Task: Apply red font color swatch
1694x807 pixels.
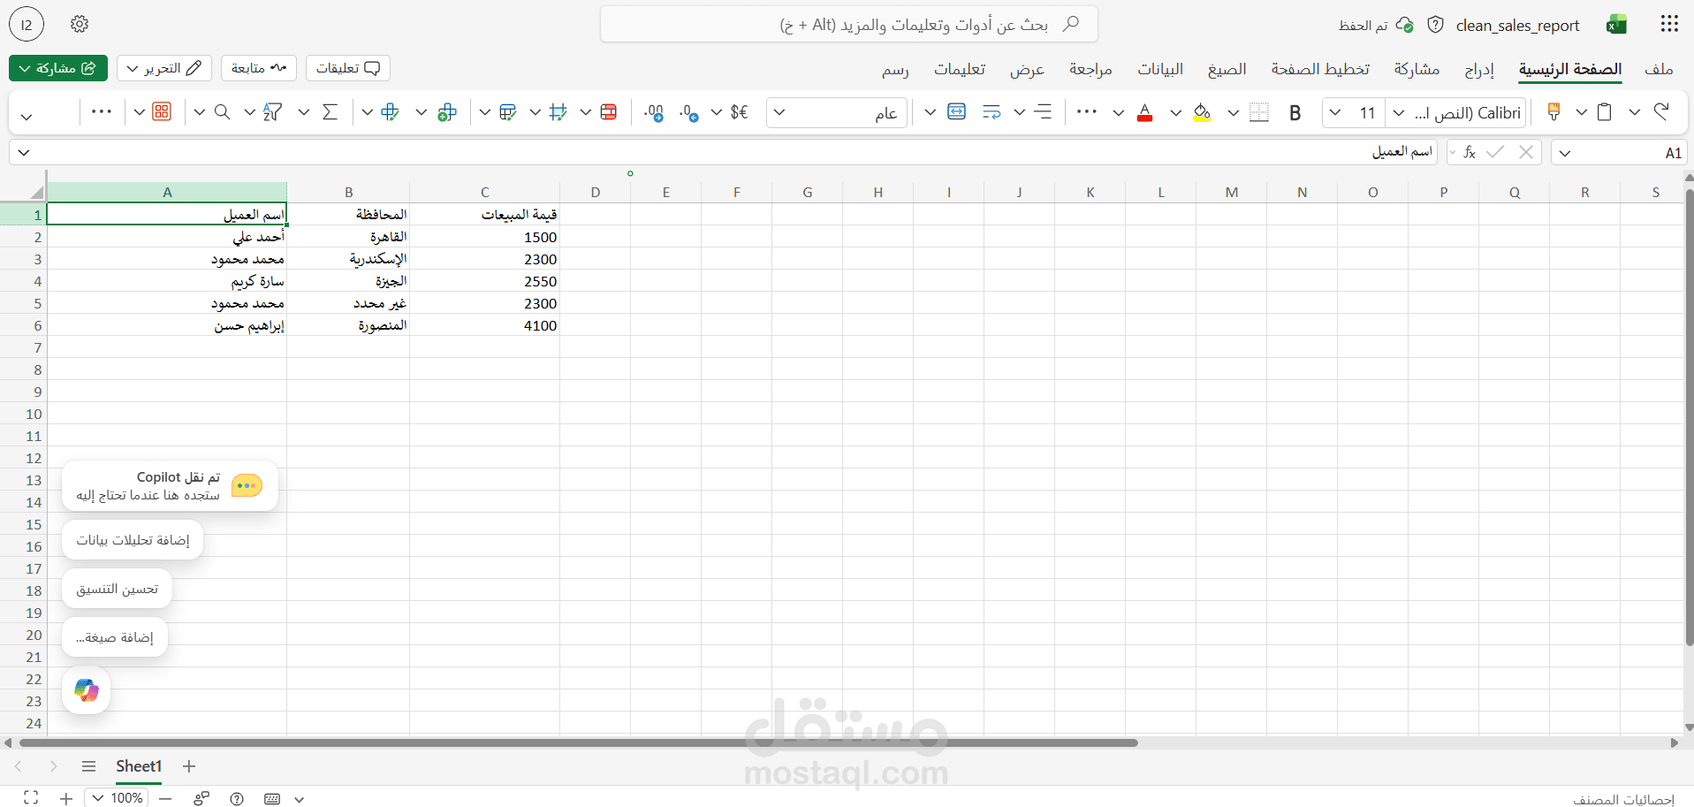Action: 1144,112
